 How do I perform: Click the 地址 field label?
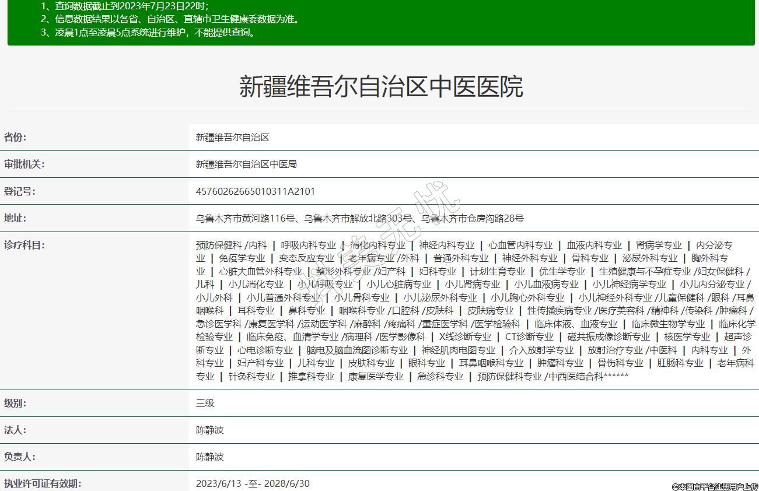[15, 218]
